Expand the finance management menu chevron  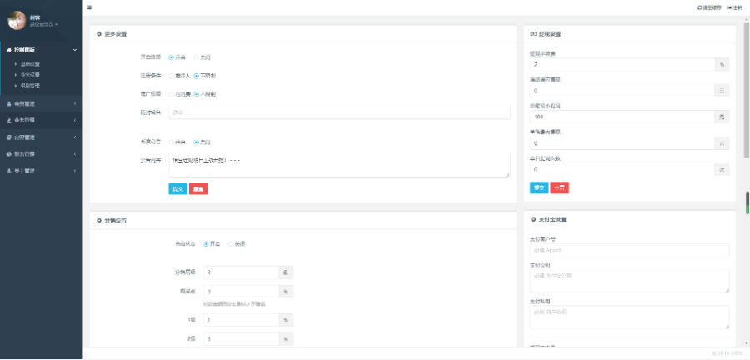tap(75, 154)
